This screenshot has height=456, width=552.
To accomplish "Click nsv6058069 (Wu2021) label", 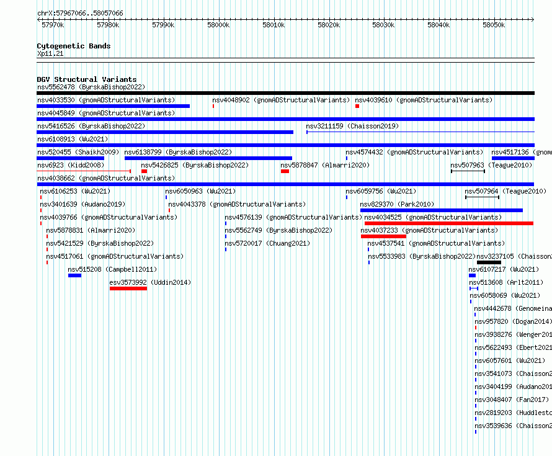I will coord(505,295).
